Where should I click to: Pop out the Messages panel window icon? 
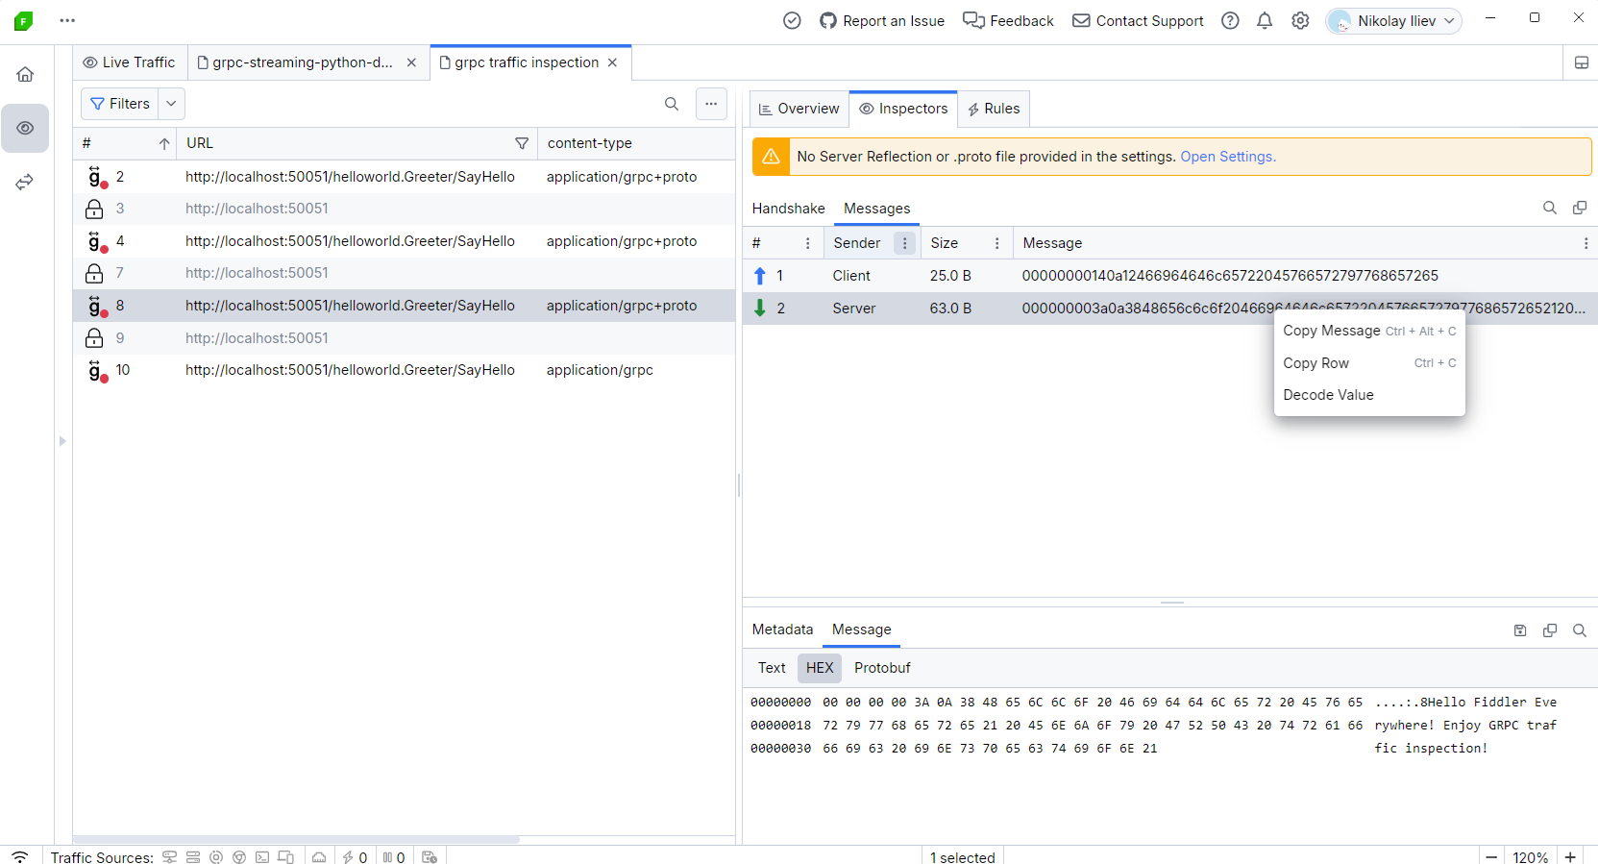(x=1579, y=208)
